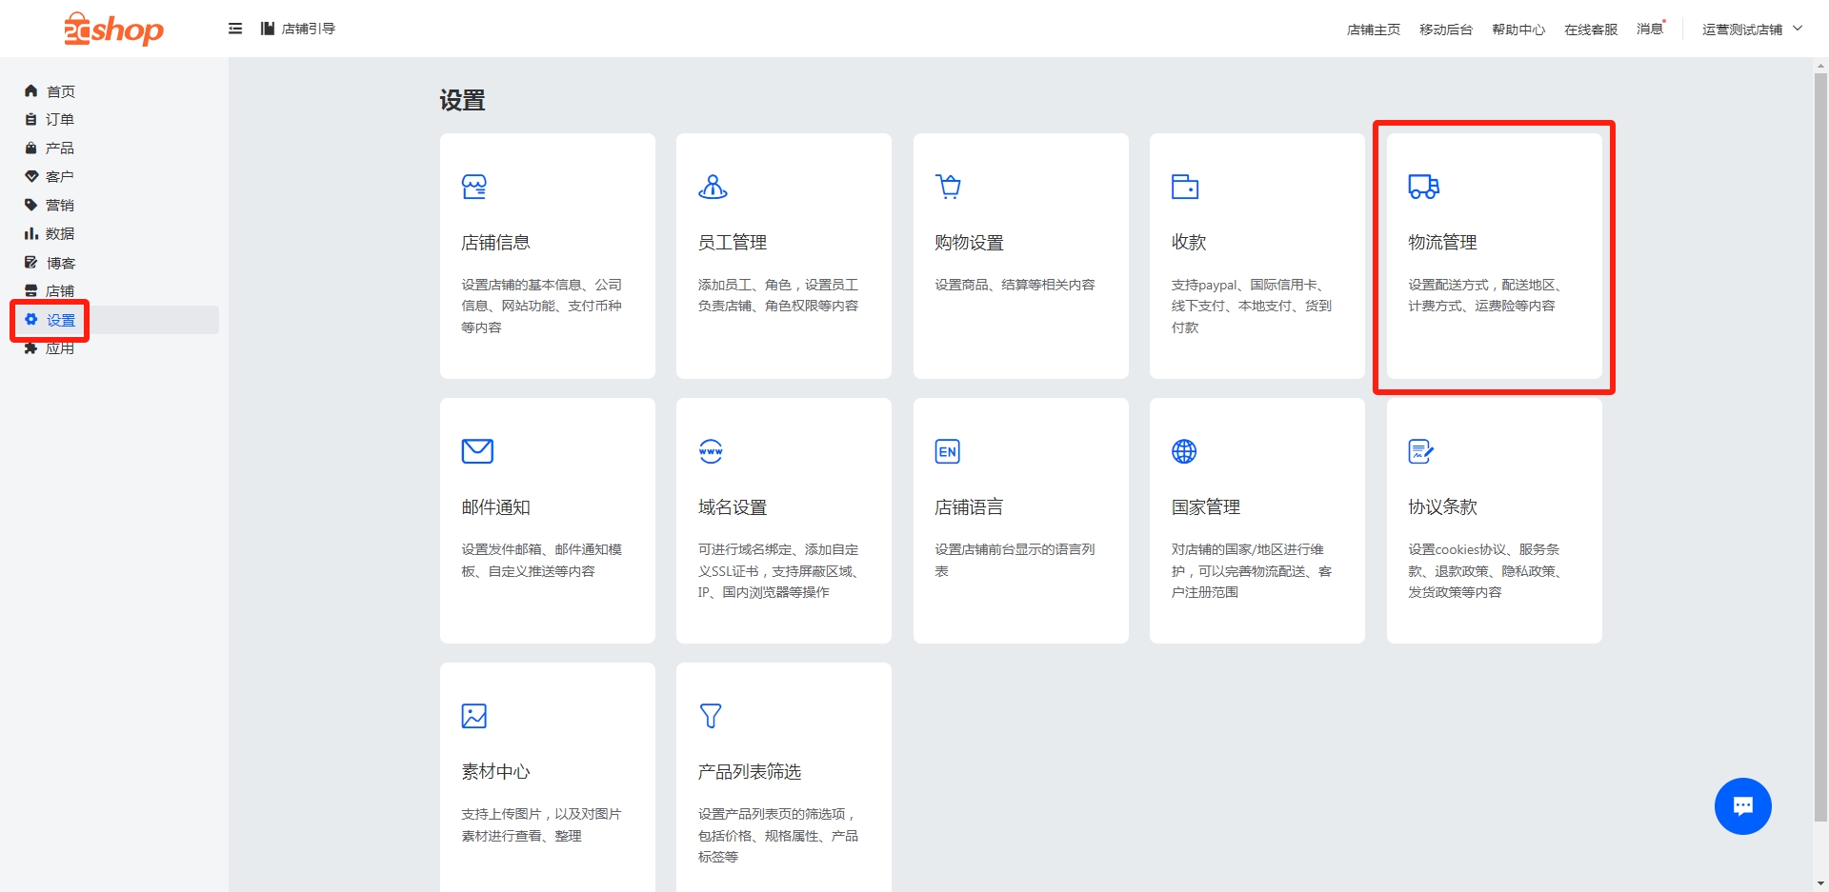Open the 素材中心 card title
The width and height of the screenshot is (1829, 892).
(x=495, y=772)
